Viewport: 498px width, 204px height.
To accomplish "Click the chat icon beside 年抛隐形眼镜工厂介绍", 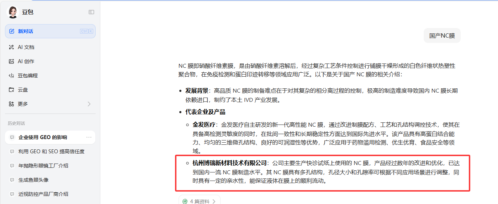I will click(x=12, y=166).
